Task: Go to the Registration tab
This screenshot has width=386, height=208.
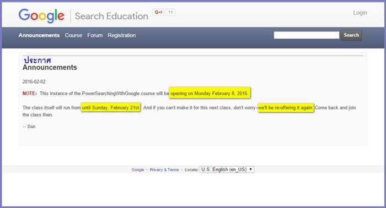Action: click(x=122, y=35)
